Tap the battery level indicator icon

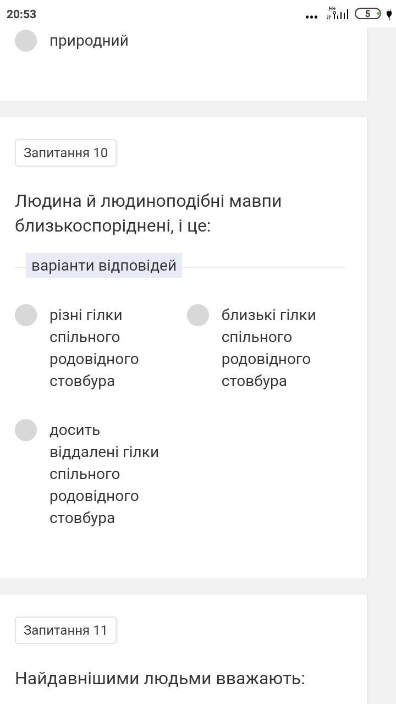[368, 14]
